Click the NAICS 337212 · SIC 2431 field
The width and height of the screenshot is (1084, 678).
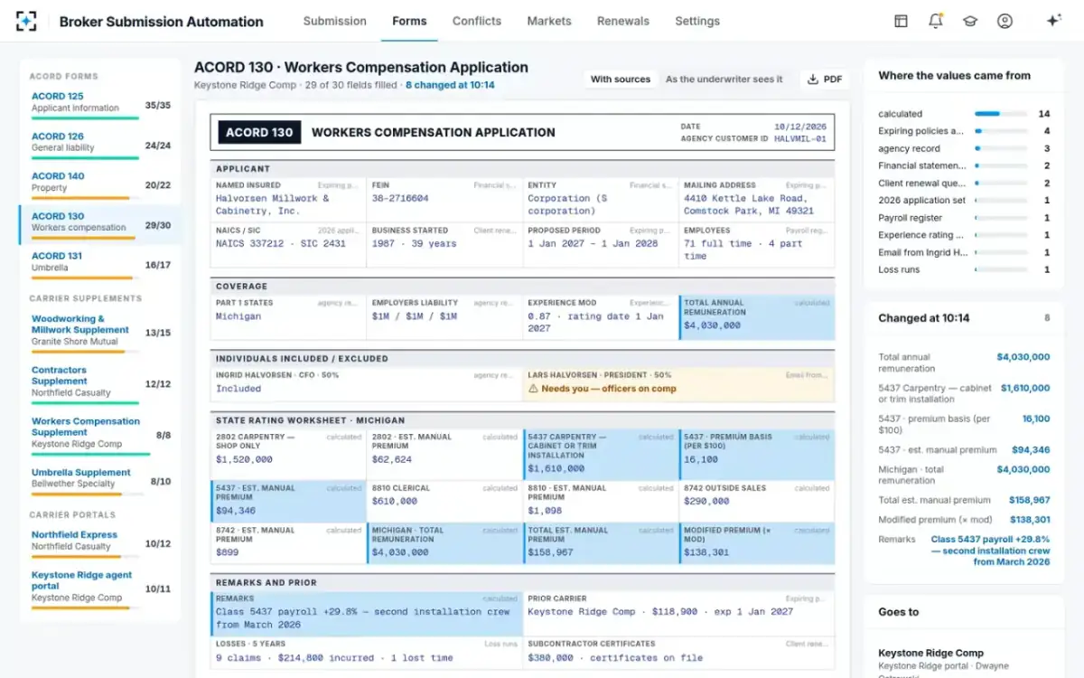(x=288, y=245)
